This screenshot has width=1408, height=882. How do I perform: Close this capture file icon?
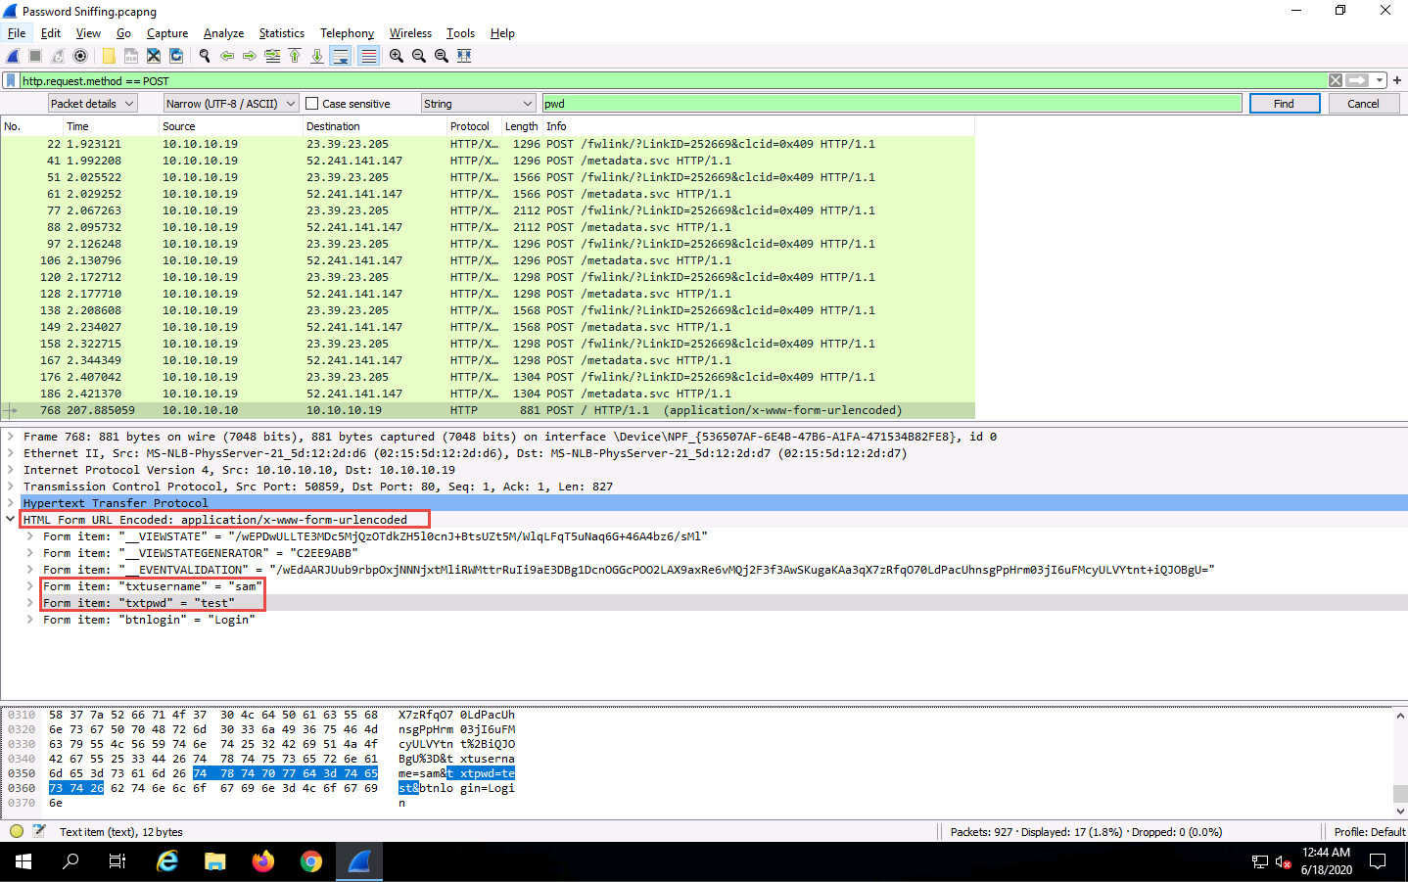point(154,56)
